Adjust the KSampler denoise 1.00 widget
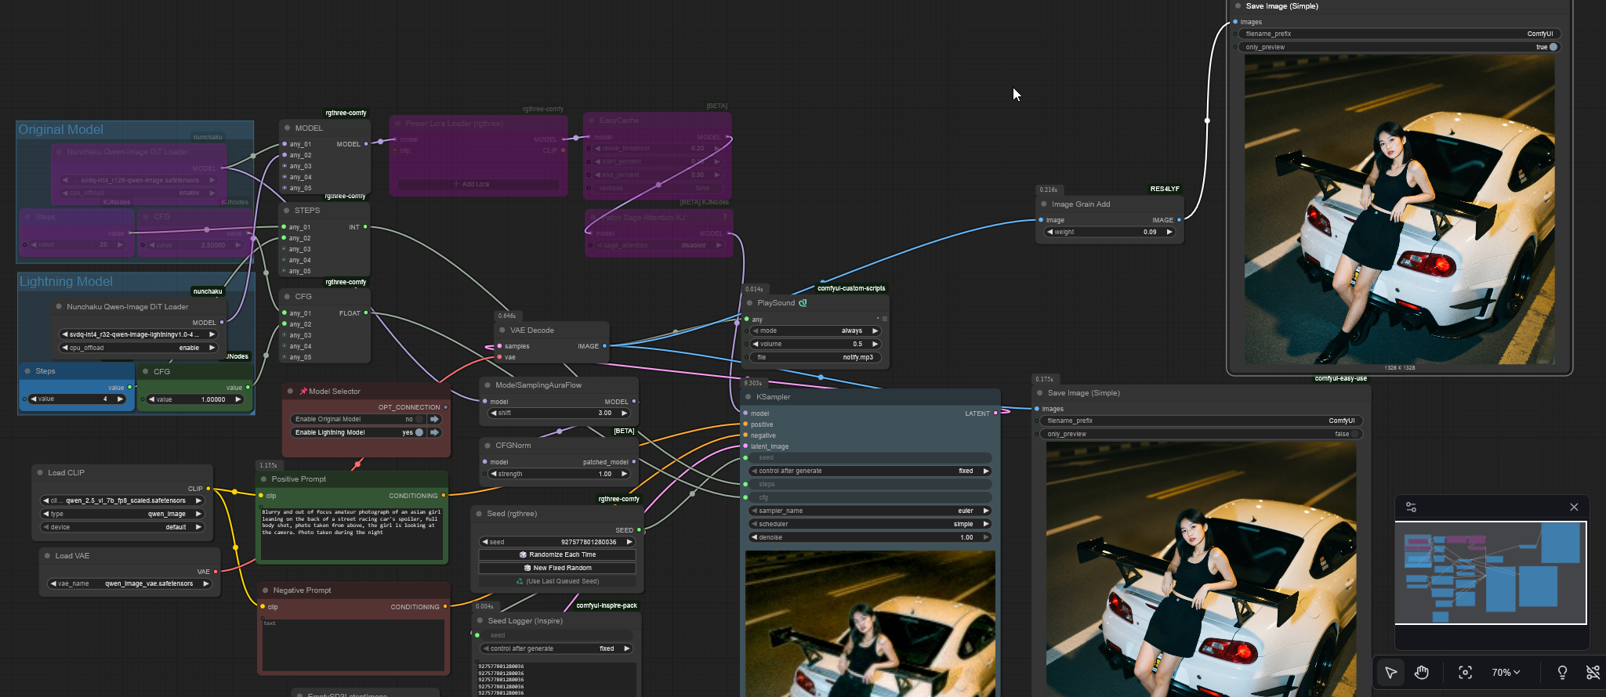This screenshot has width=1606, height=697. 870,537
